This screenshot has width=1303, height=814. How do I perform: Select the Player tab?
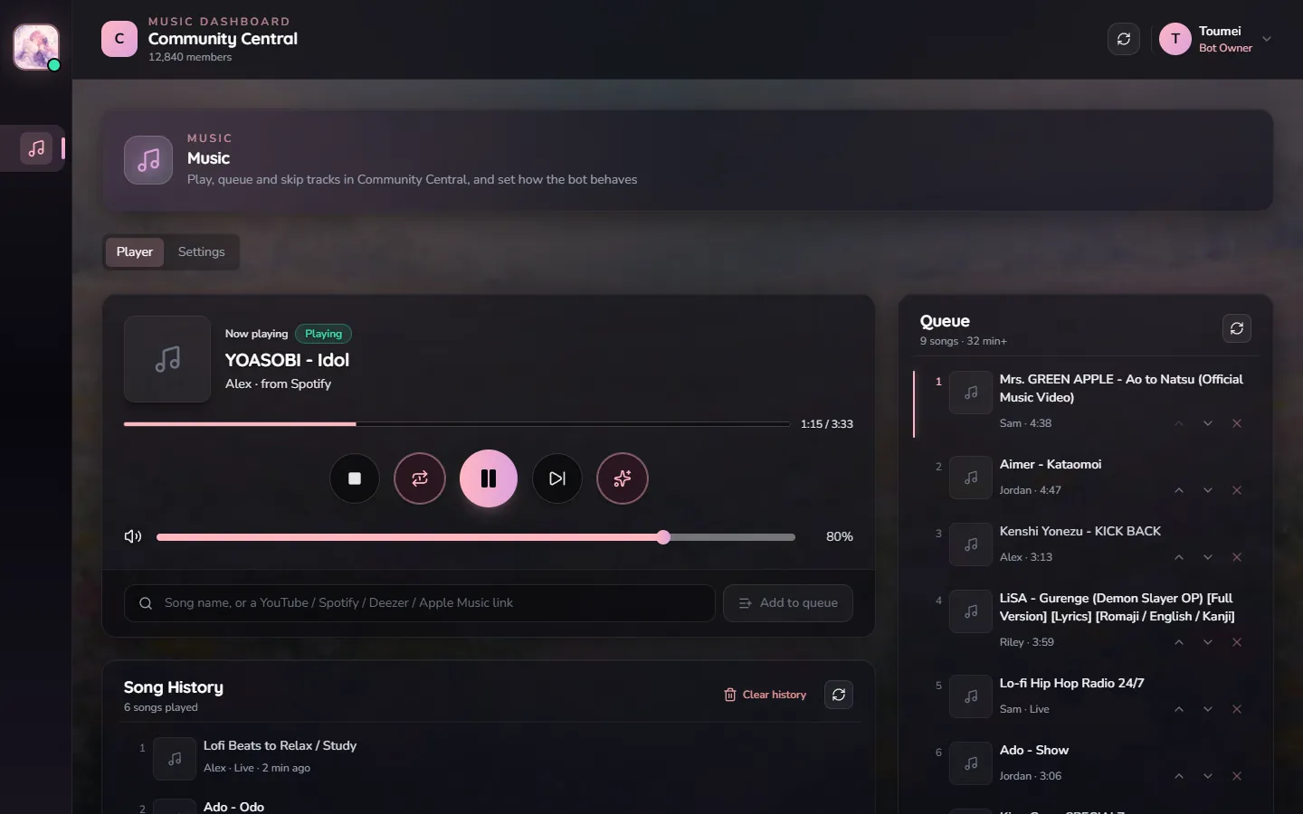point(135,252)
